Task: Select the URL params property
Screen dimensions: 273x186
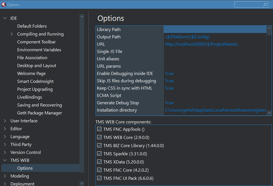Action: 109,66
